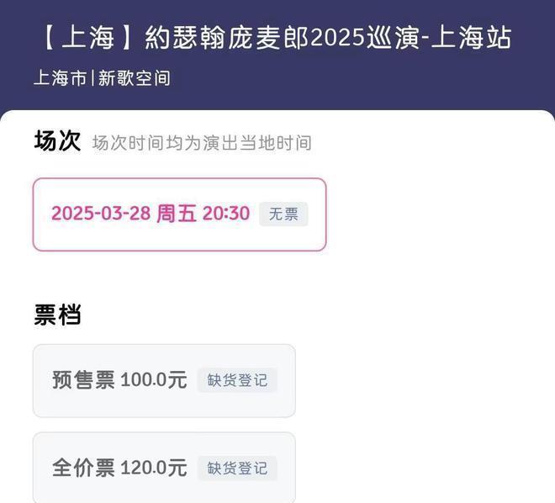Open the 新歌空间 venue link
555x503 pixels.
coord(135,78)
